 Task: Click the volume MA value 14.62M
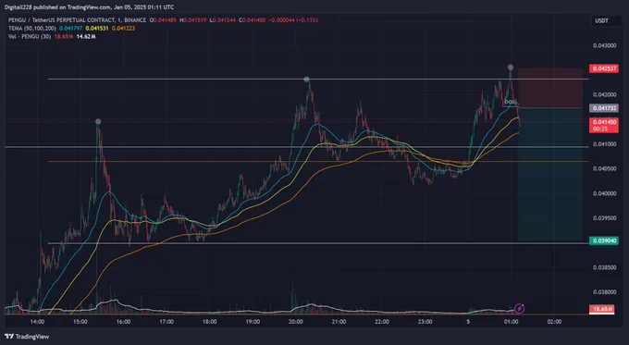click(86, 36)
